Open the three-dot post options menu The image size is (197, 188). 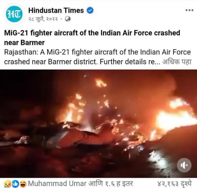point(189,10)
